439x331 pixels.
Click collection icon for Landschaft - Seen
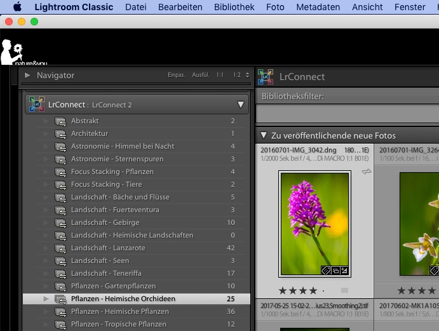click(x=60, y=261)
